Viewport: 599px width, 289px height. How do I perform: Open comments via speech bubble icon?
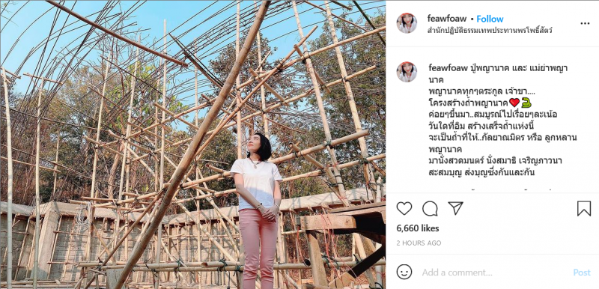(x=430, y=208)
